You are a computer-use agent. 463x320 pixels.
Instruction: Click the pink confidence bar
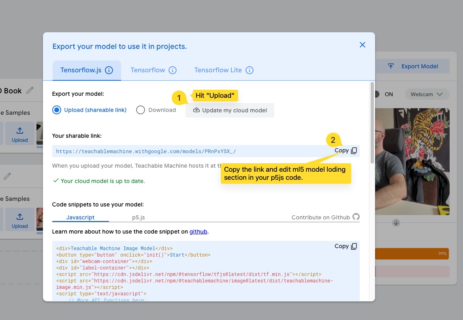click(x=412, y=272)
